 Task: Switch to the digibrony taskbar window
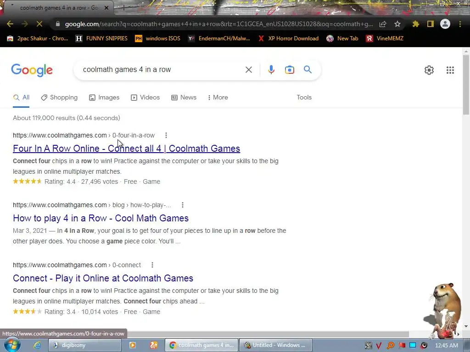[85, 345]
